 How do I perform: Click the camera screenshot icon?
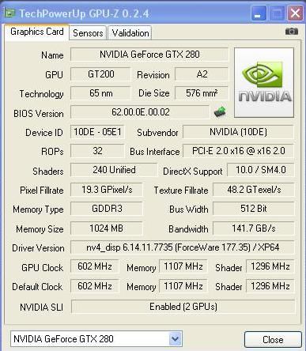coord(292,32)
